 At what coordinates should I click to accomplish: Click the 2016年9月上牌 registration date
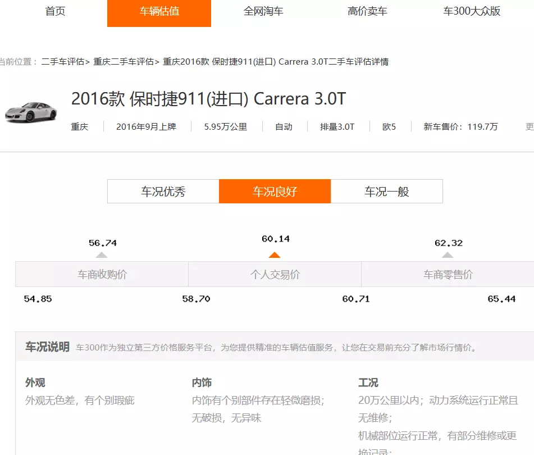point(146,127)
